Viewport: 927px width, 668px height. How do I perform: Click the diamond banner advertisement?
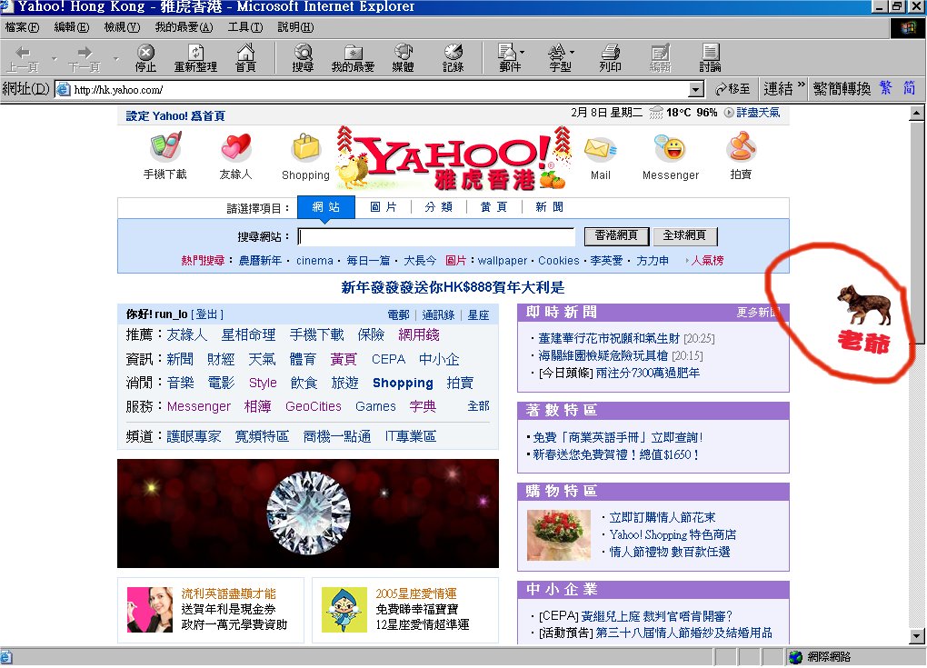point(308,513)
